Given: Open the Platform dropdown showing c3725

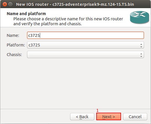Looking at the screenshot, I should click(86, 45).
